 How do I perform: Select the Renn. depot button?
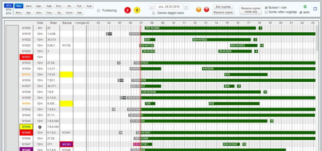(19, 12)
